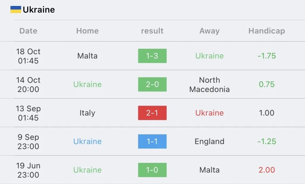Sort by the Handicap column header

point(267,31)
